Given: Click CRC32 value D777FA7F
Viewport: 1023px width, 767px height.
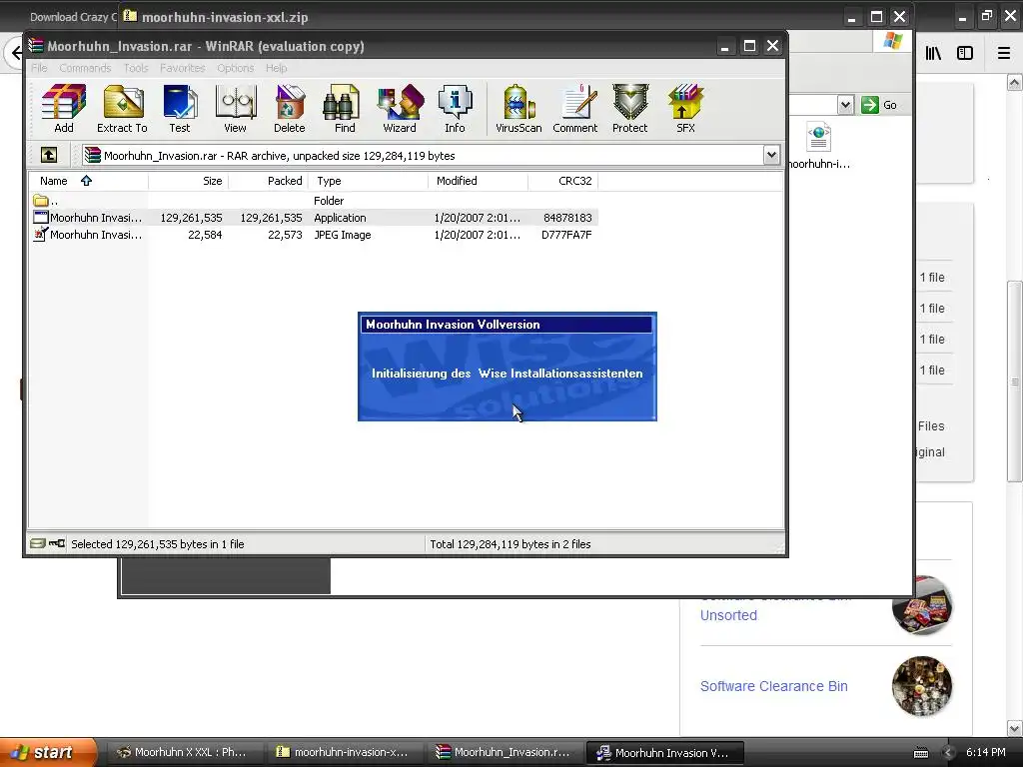Looking at the screenshot, I should point(566,234).
